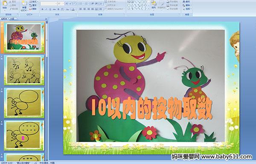Image resolution: width=256 pixels, height=164 pixels.
Task: Select the Oval shape in the shapes gallery
Action: (x=145, y=2)
